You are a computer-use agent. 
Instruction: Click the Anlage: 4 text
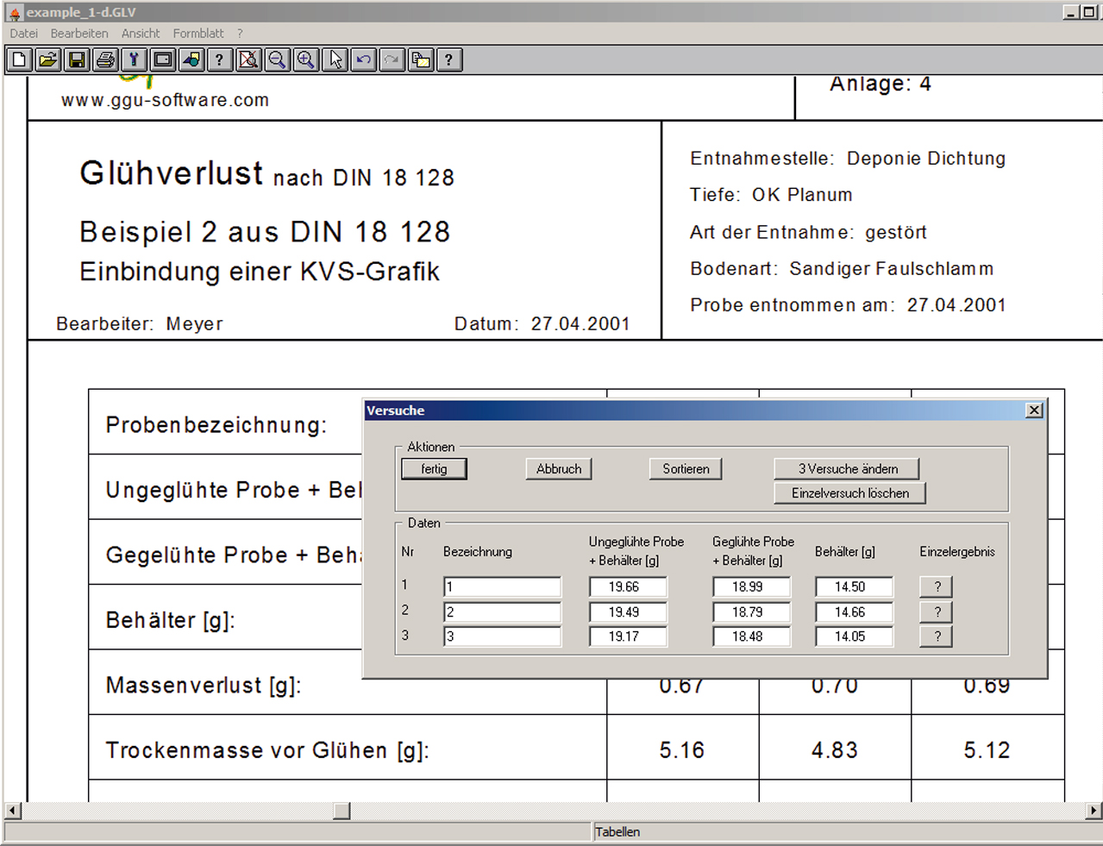(881, 84)
